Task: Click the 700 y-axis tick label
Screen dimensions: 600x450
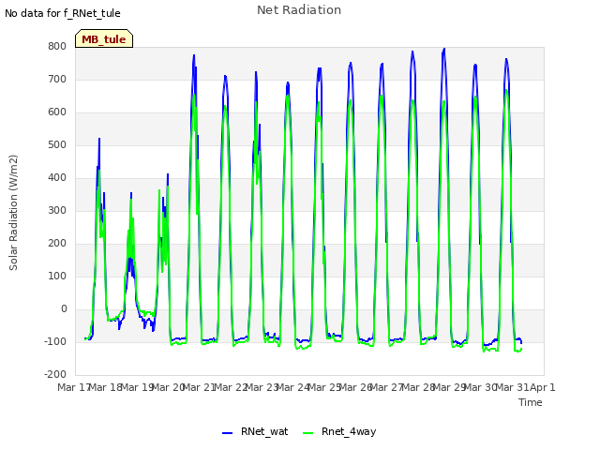Action: pos(57,79)
